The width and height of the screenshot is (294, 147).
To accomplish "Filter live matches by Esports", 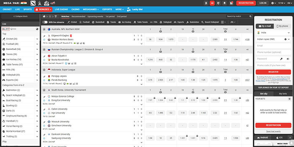I will 179,22.
